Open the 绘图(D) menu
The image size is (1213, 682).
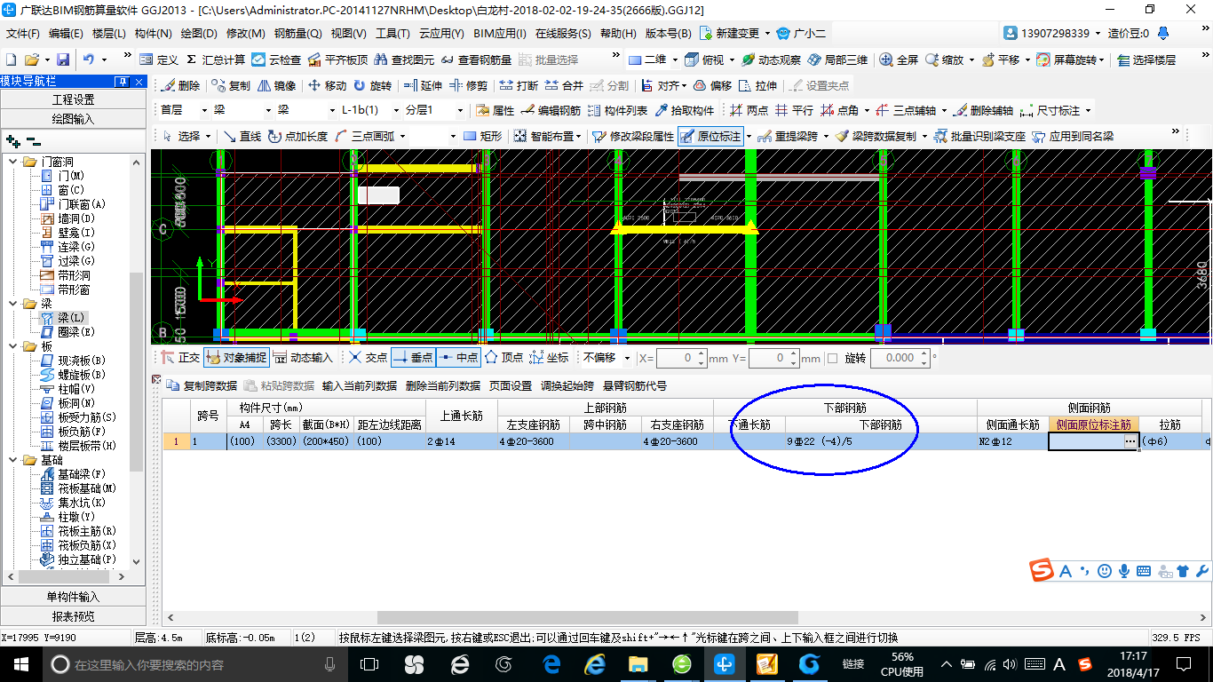(x=199, y=34)
